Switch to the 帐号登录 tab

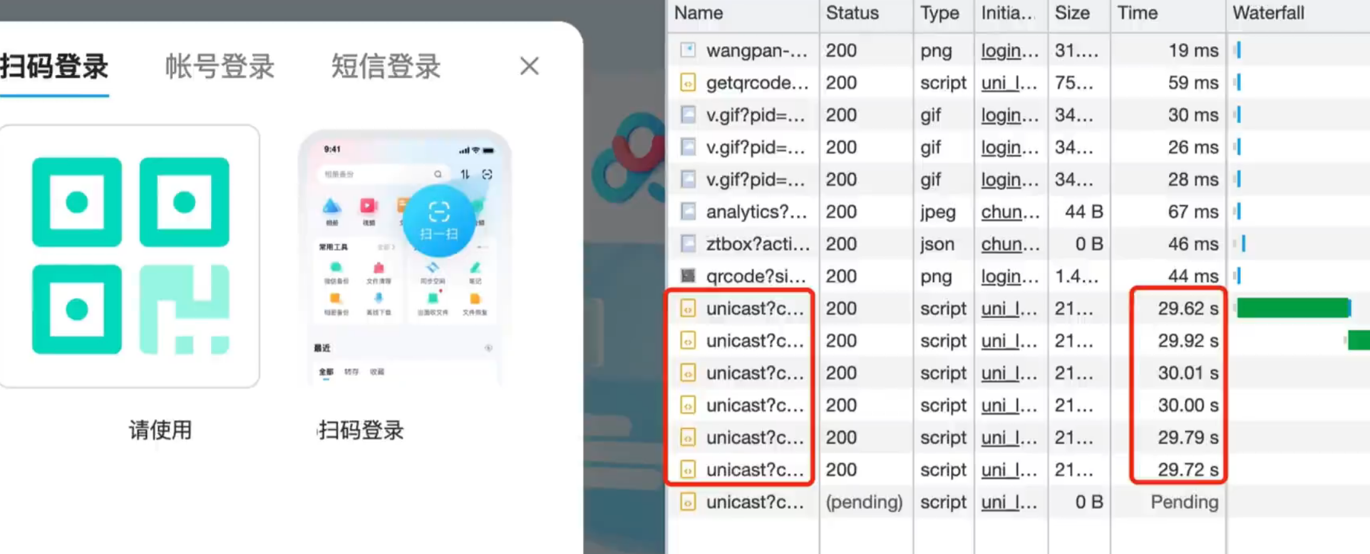pyautogui.click(x=220, y=66)
